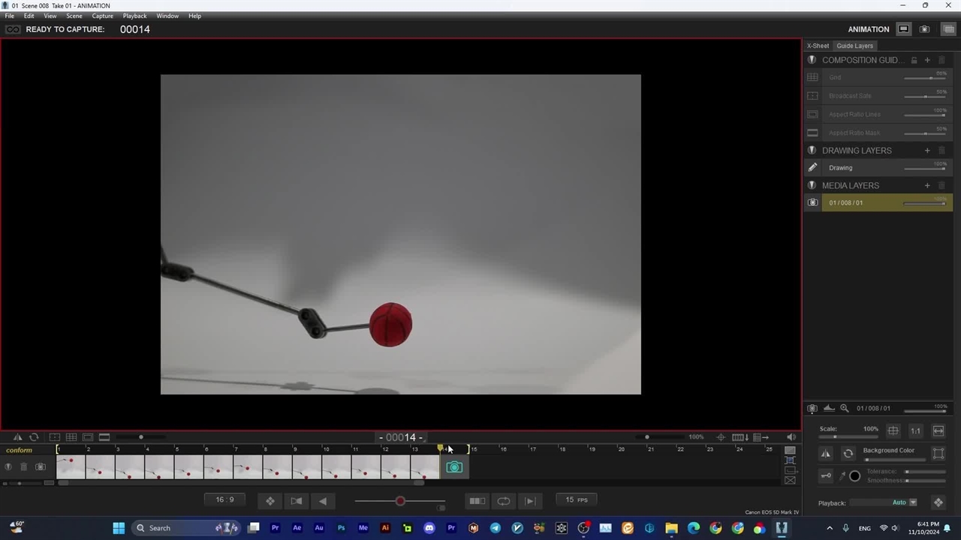Screen dimensions: 961x540
Task: Add a new media layer with plus icon
Action: 927,185
